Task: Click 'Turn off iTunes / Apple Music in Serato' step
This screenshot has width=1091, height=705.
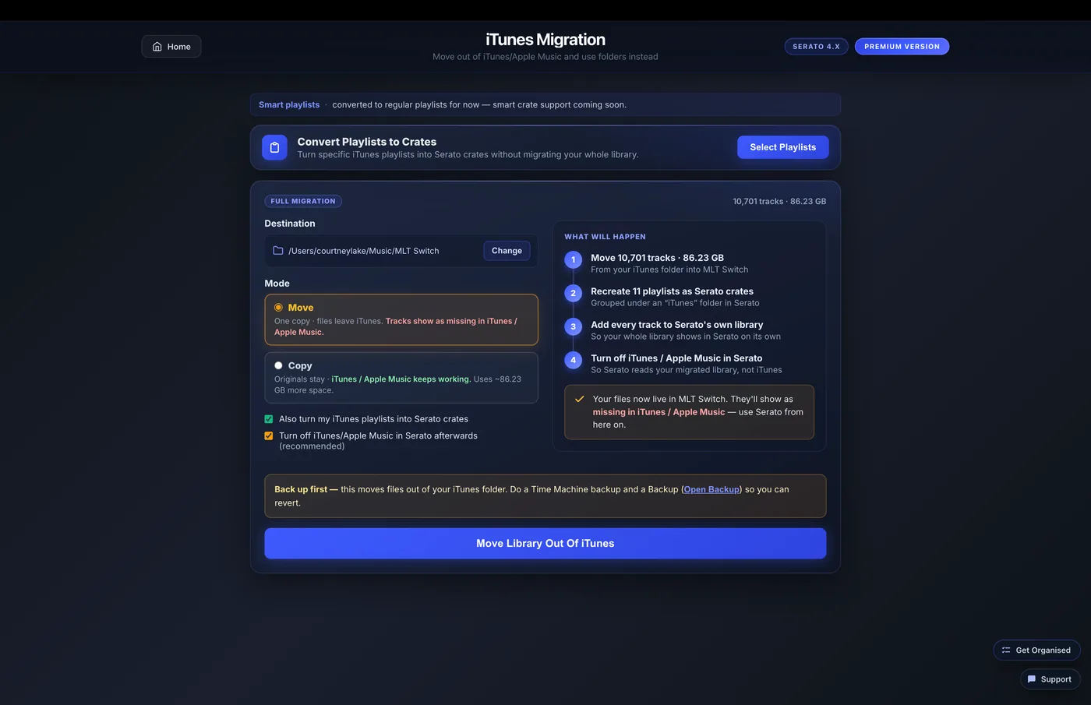Action: (676, 358)
